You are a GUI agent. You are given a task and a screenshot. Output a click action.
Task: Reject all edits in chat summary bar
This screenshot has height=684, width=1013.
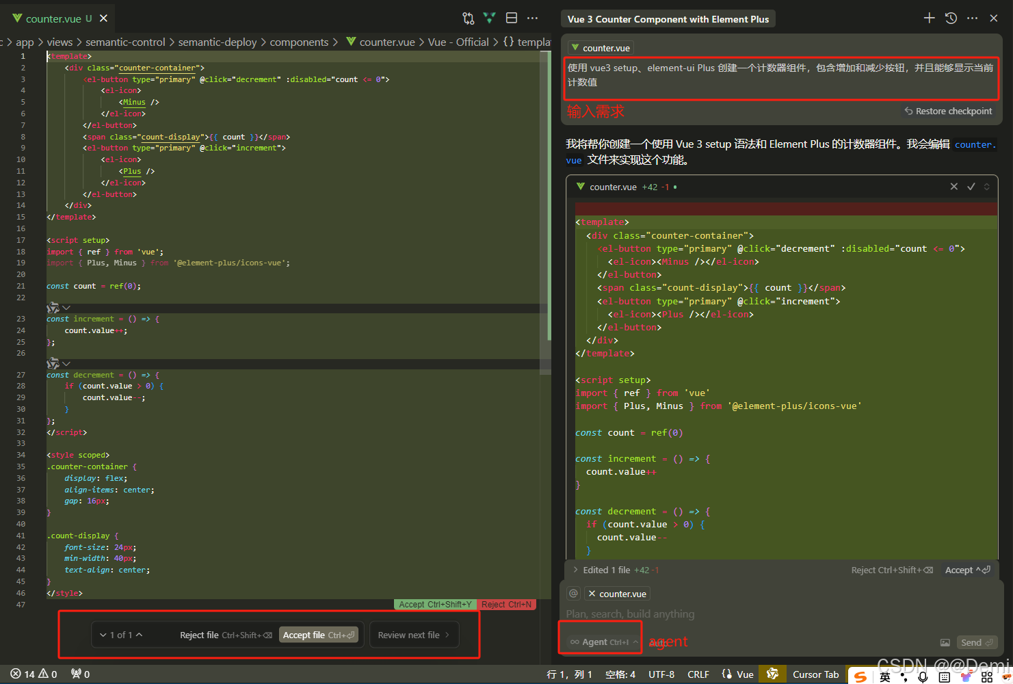coord(892,570)
